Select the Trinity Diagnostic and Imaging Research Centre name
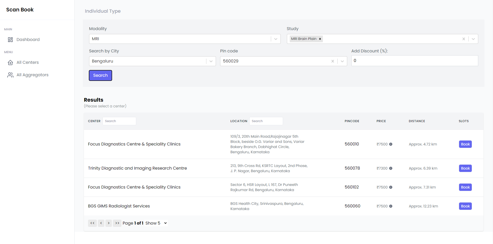The width and height of the screenshot is (493, 244). 137,168
